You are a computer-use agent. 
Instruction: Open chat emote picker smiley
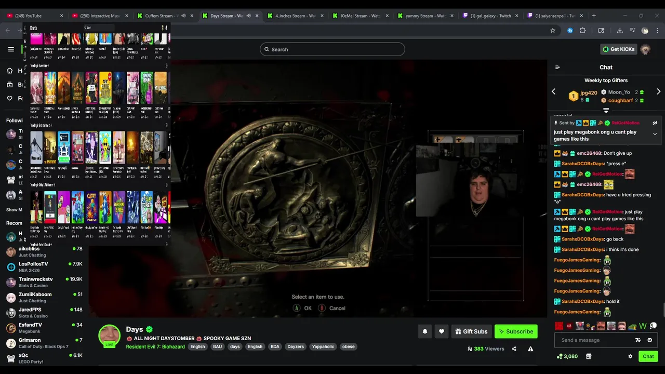pyautogui.click(x=649, y=340)
